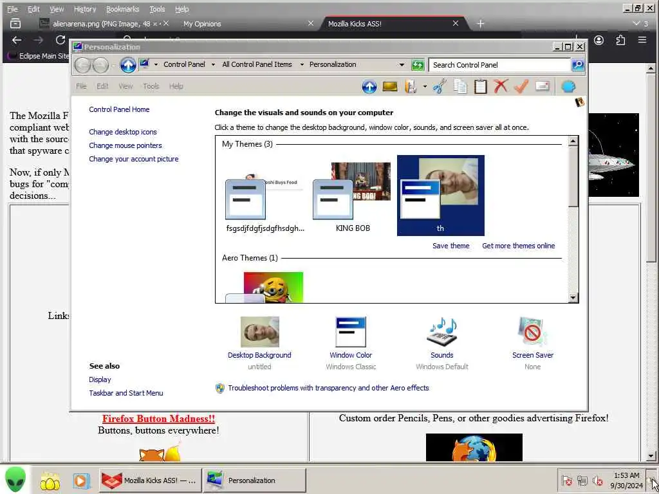The width and height of the screenshot is (659, 494).
Task: Open a new Firefox tab
Action: pos(480,24)
